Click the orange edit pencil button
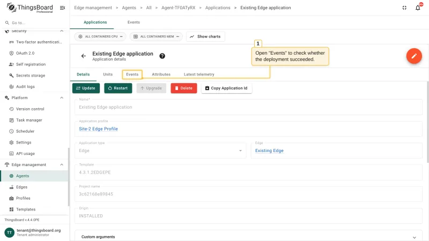This screenshot has width=429, height=241. click(414, 56)
